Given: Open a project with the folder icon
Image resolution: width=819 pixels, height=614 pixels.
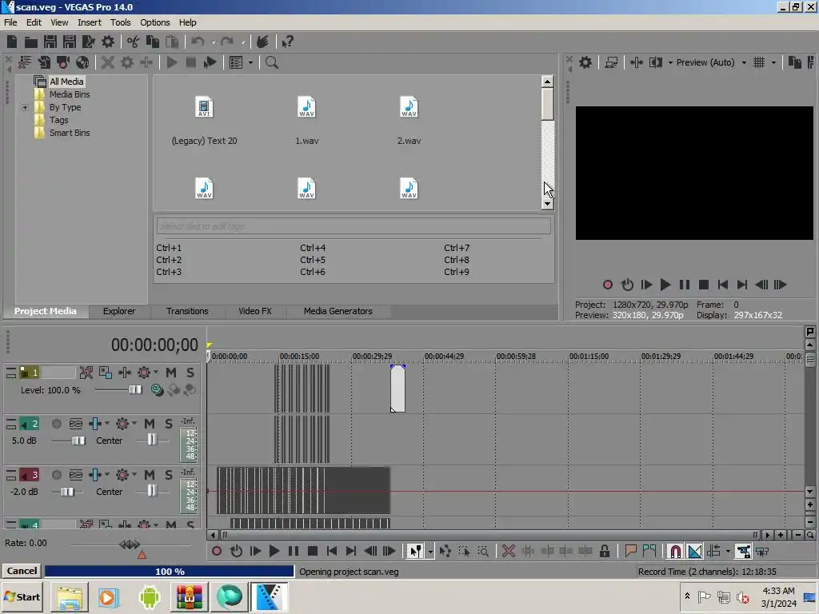Looking at the screenshot, I should 31,42.
